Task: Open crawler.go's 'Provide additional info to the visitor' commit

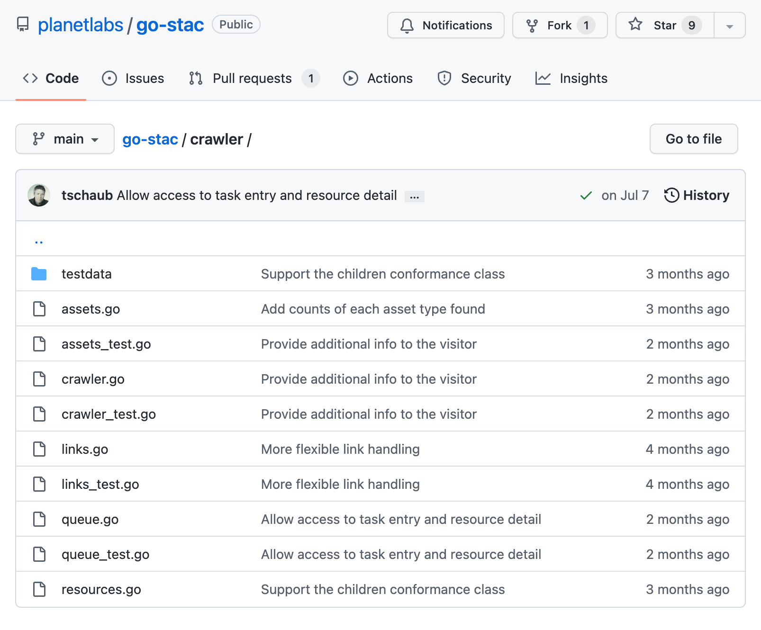Action: [x=369, y=379]
